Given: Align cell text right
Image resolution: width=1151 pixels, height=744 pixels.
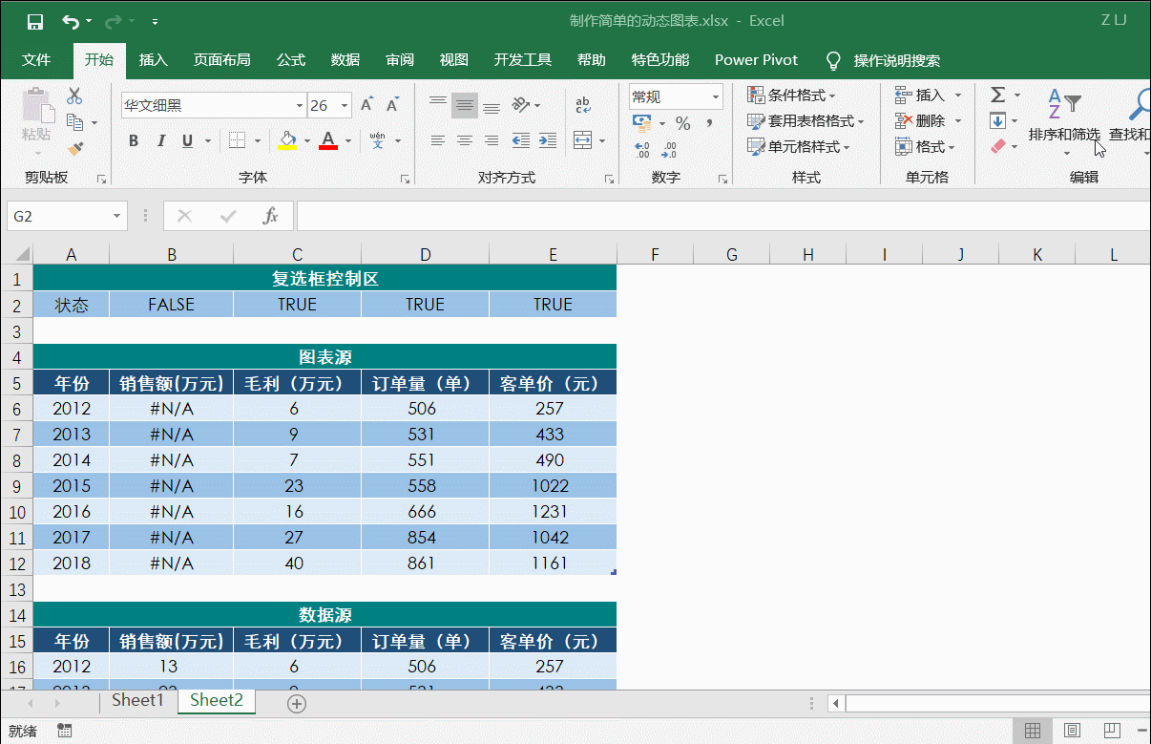Looking at the screenshot, I should click(x=492, y=141).
